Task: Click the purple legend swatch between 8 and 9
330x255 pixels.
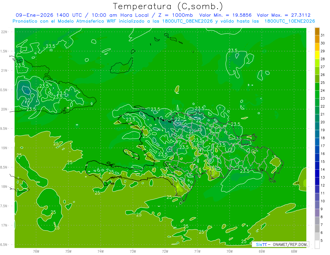Action: click(x=317, y=213)
